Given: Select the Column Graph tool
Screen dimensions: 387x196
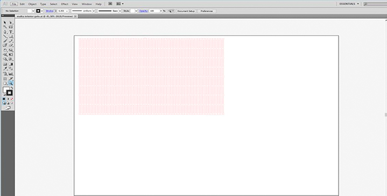Looking at the screenshot, I should 11,74.
